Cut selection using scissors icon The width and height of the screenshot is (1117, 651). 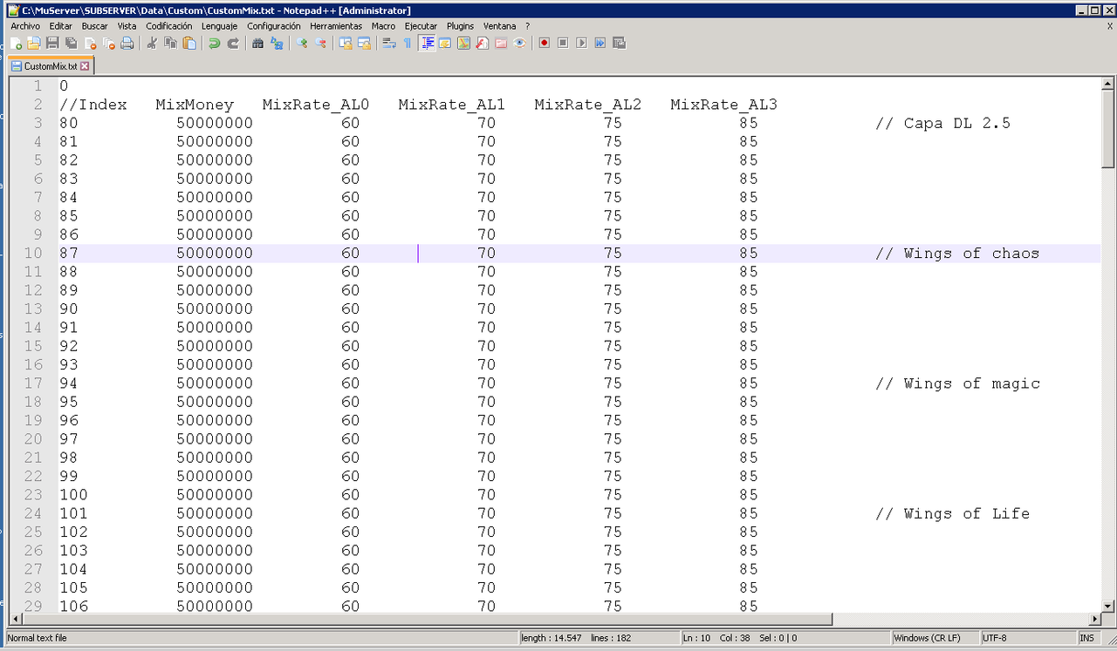point(152,43)
